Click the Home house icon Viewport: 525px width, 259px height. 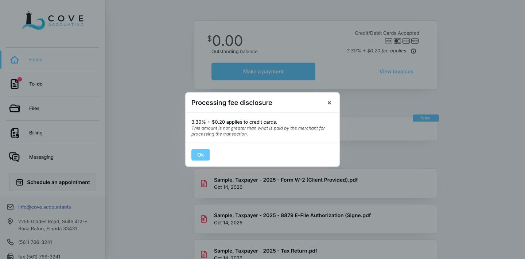click(x=15, y=60)
